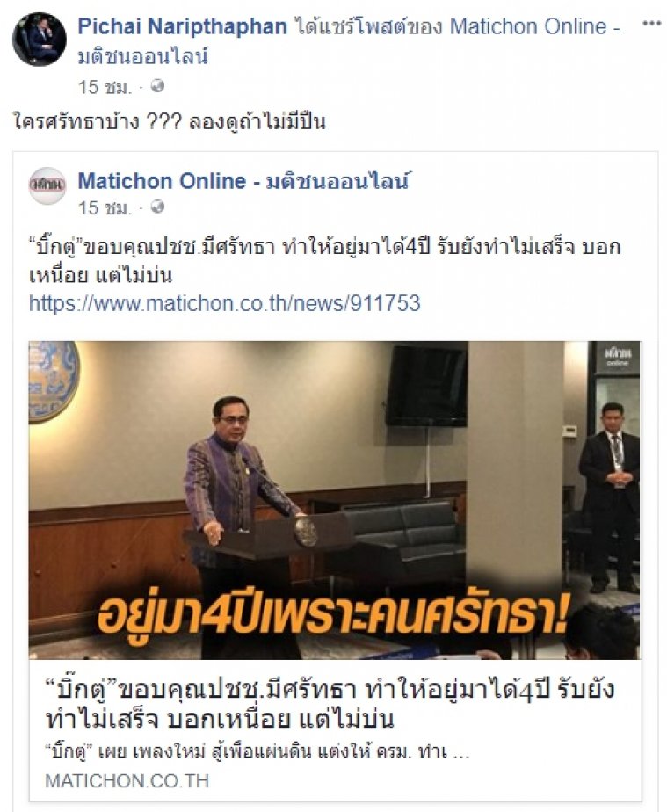Open the 15 ชม. timestamp of Pichai's post
The height and width of the screenshot is (812, 667).
[x=104, y=87]
